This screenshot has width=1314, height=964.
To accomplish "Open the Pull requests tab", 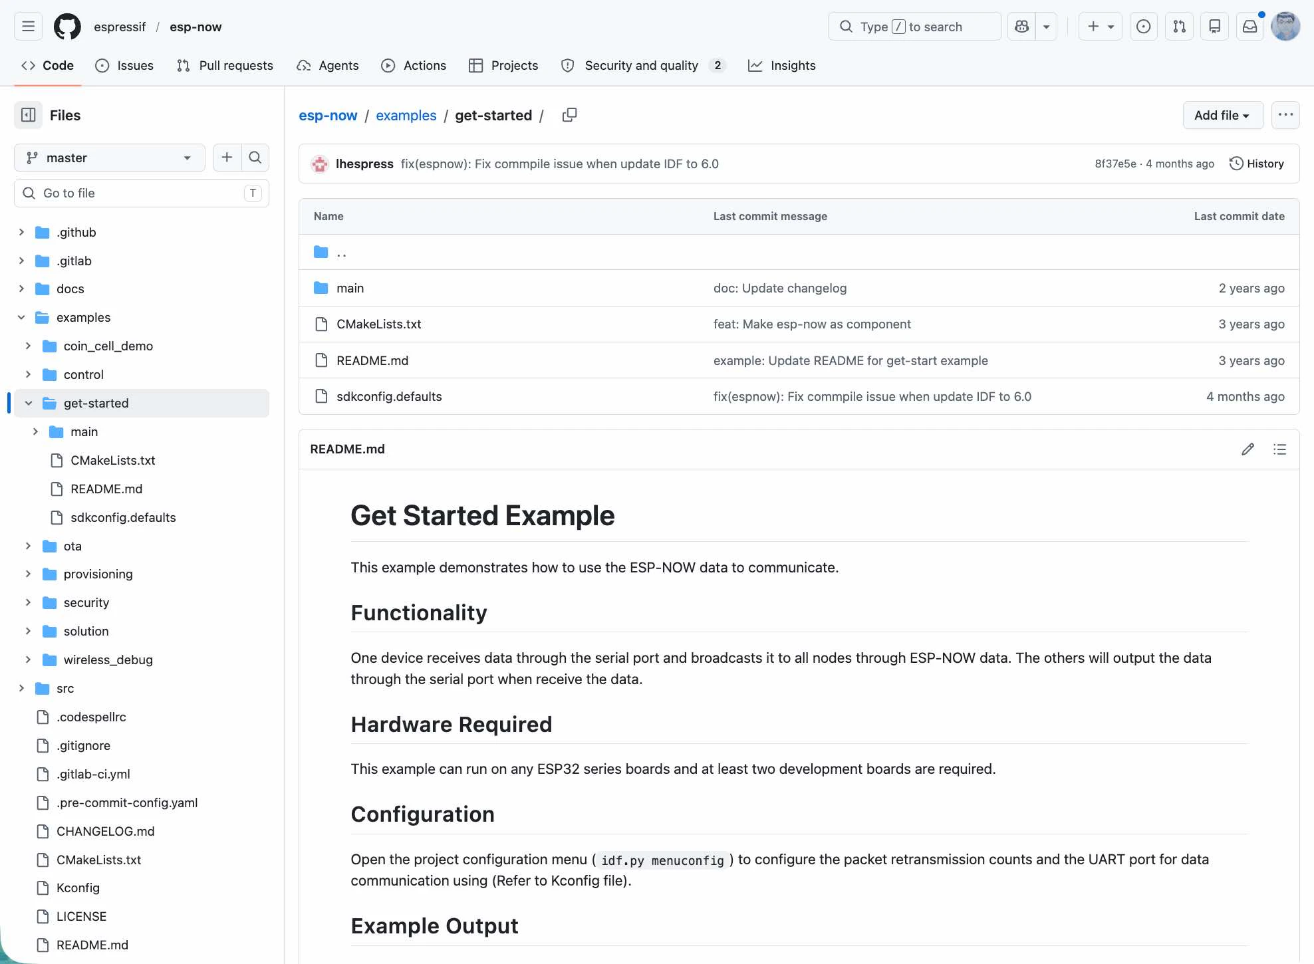I will [225, 65].
